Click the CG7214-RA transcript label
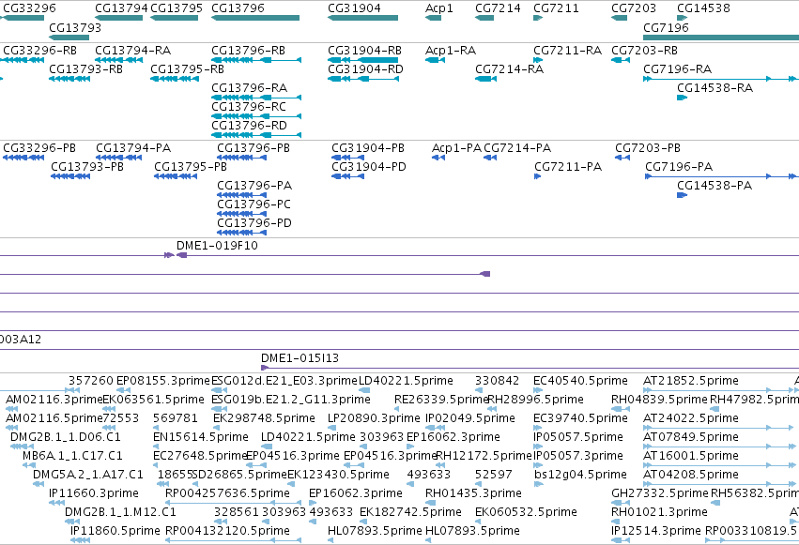 tap(509, 69)
